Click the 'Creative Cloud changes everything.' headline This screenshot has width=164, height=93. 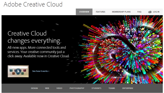(34, 37)
